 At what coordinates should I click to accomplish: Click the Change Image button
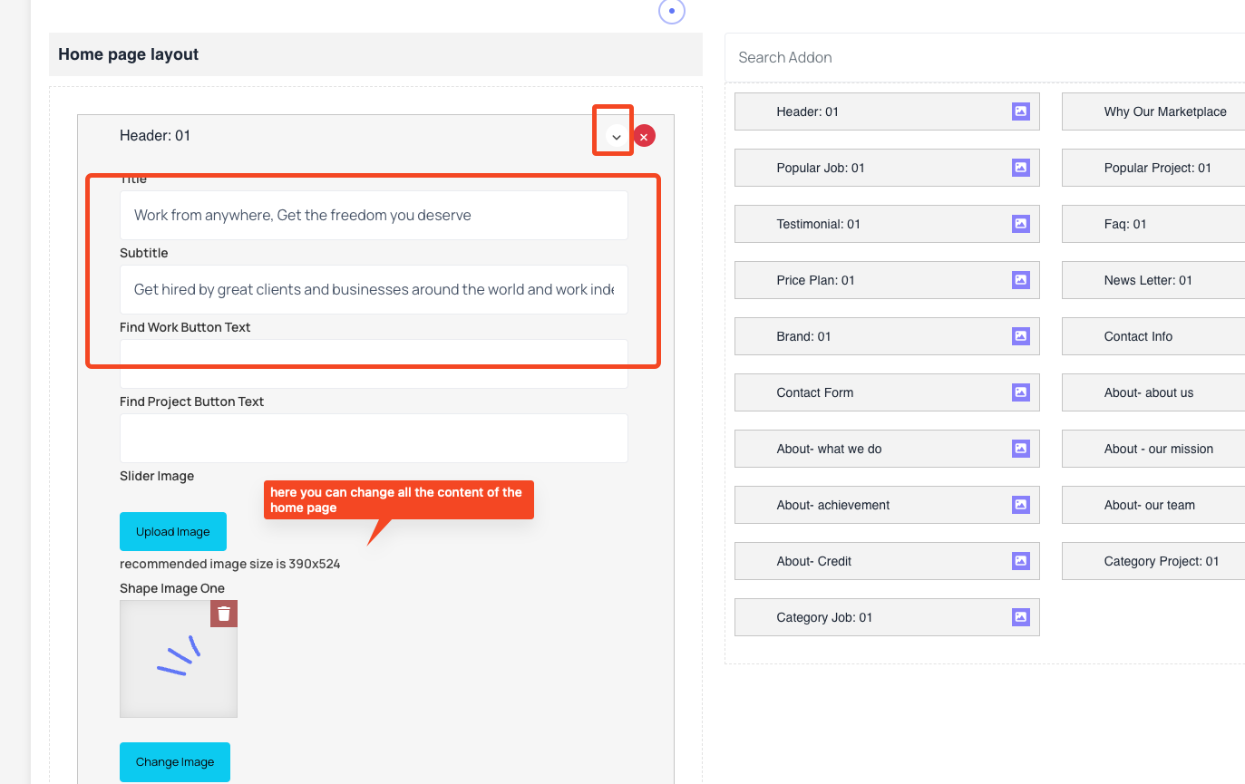click(175, 761)
